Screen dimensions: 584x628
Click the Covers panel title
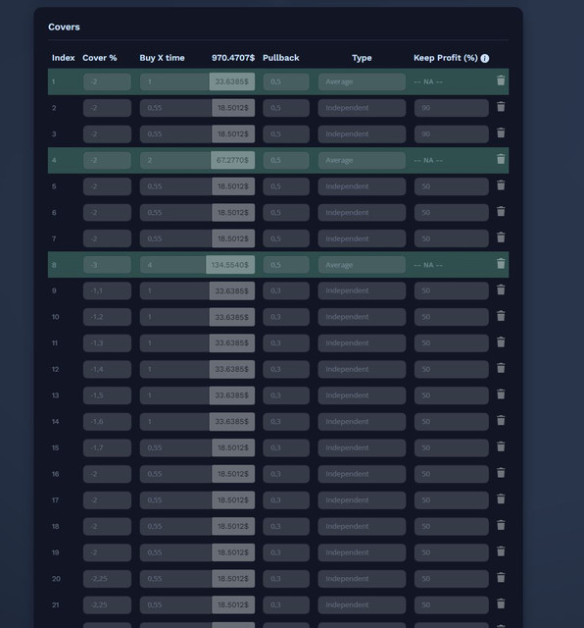click(x=64, y=26)
